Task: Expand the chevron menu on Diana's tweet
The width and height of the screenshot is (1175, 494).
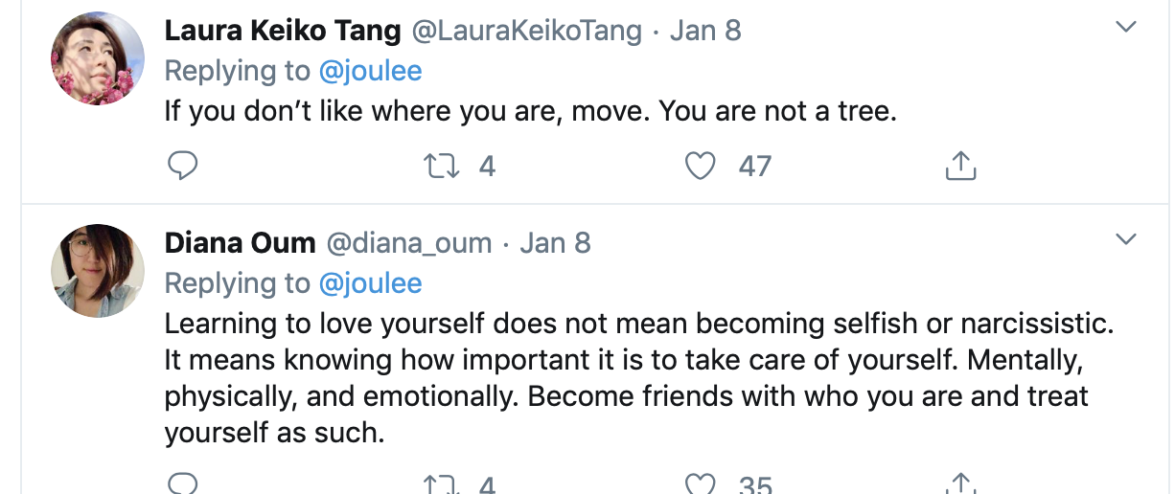Action: 1126,238
